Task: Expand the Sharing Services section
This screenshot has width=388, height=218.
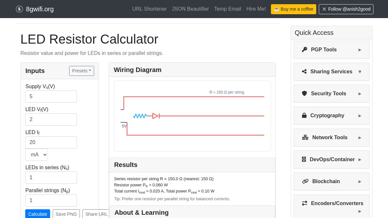Action: 331,71
